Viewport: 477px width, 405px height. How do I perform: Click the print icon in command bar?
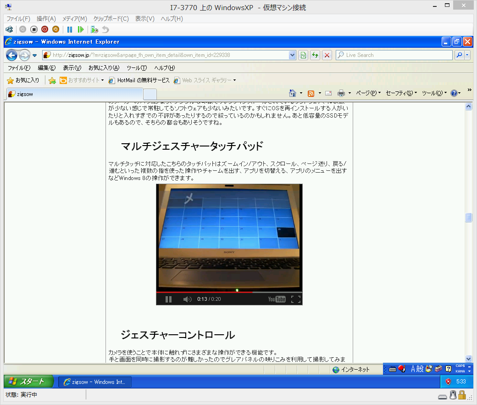[x=341, y=93]
